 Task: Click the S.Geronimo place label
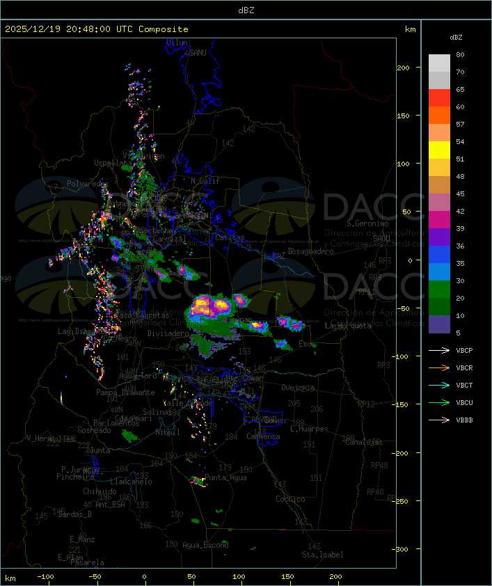pyautogui.click(x=367, y=223)
